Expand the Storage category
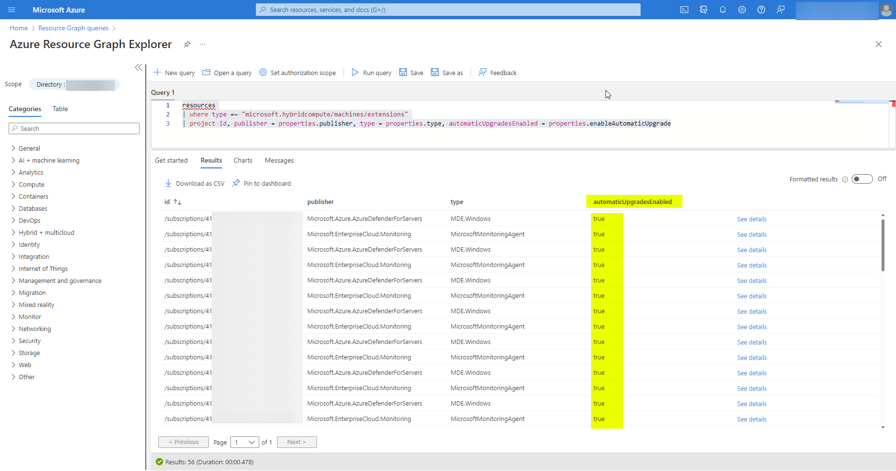 (13, 353)
